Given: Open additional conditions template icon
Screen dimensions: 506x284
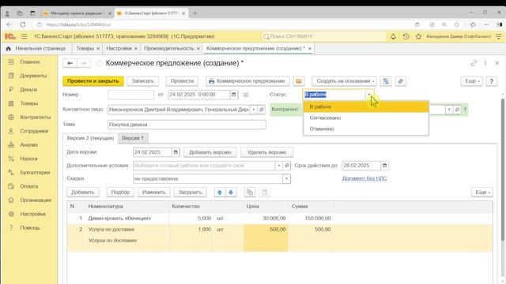Looking at the screenshot, I should tap(286, 166).
